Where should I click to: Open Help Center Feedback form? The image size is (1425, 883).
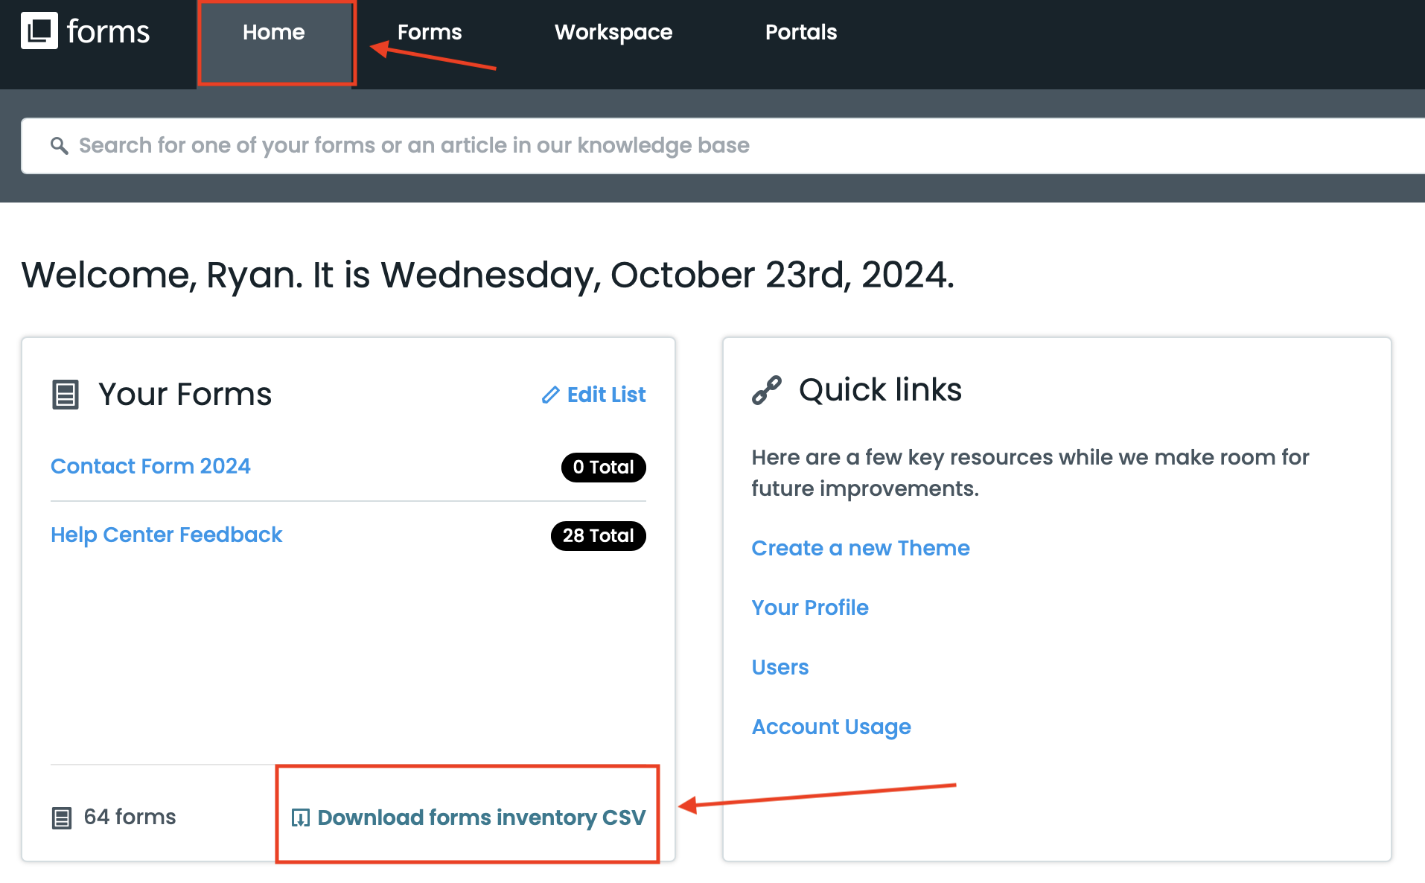click(x=166, y=535)
